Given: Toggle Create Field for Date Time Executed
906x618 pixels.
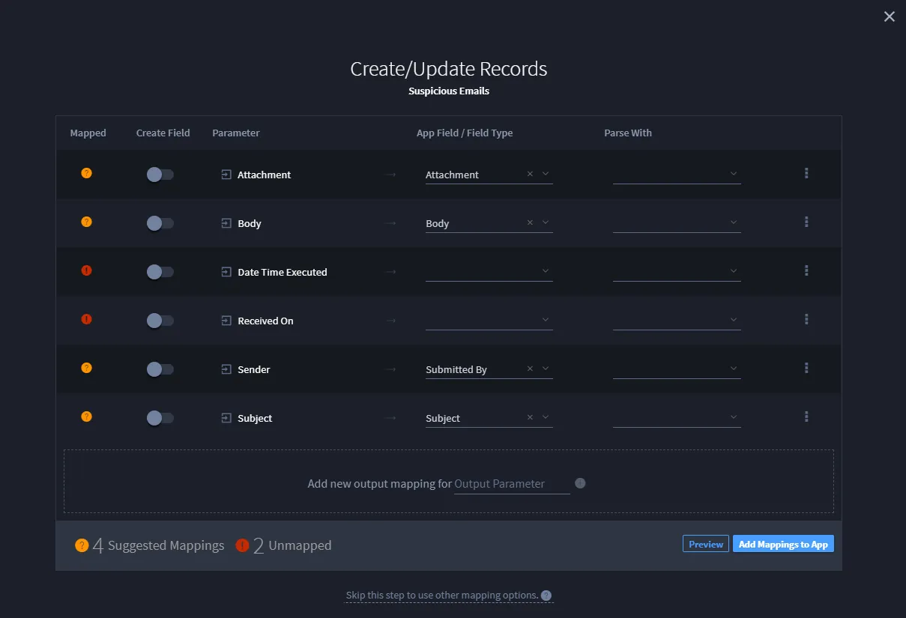Looking at the screenshot, I should (x=160, y=272).
